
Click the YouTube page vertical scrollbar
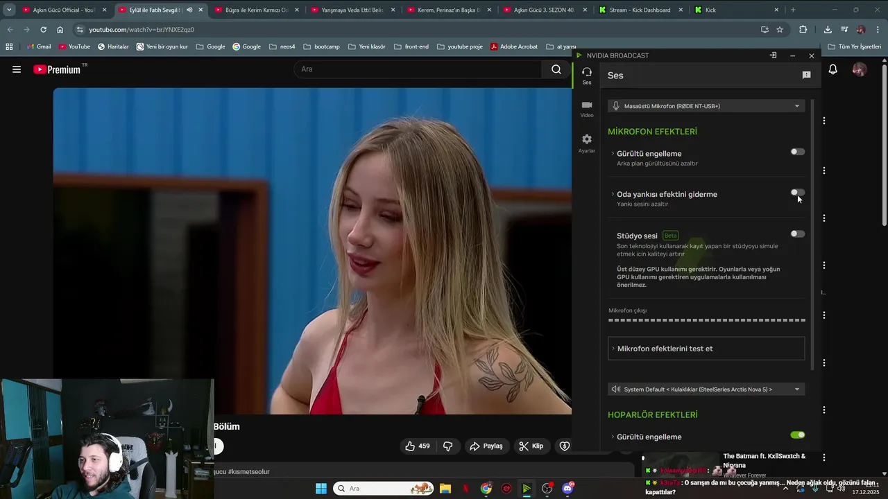884,146
